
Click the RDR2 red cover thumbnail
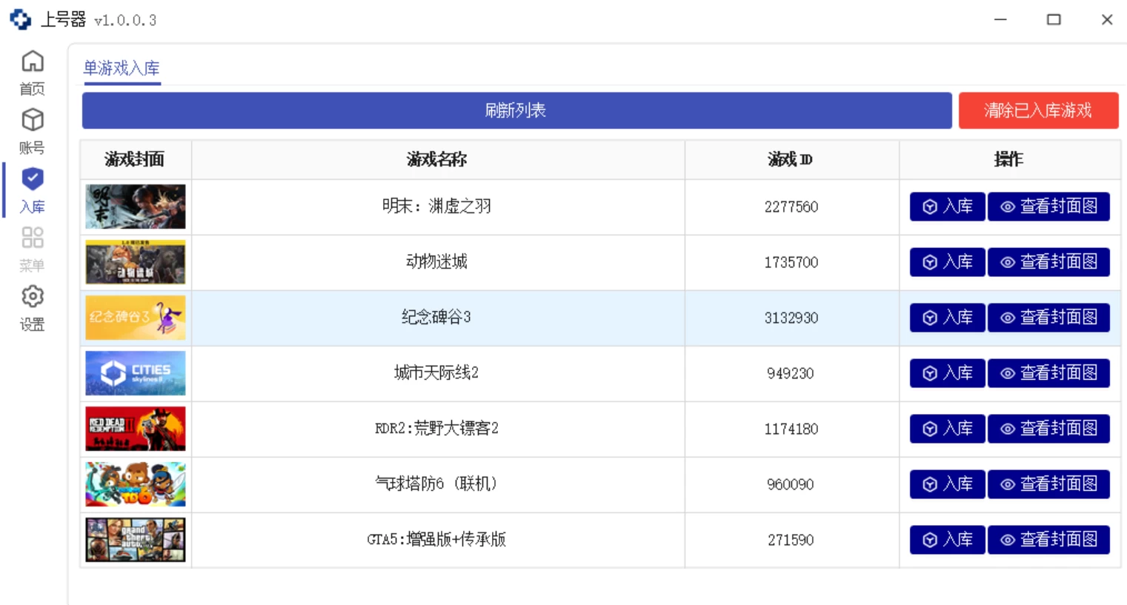coord(135,429)
